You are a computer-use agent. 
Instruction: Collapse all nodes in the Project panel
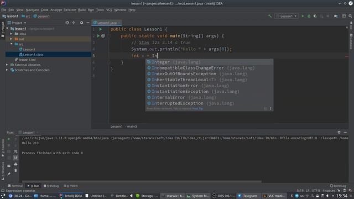click(x=74, y=23)
